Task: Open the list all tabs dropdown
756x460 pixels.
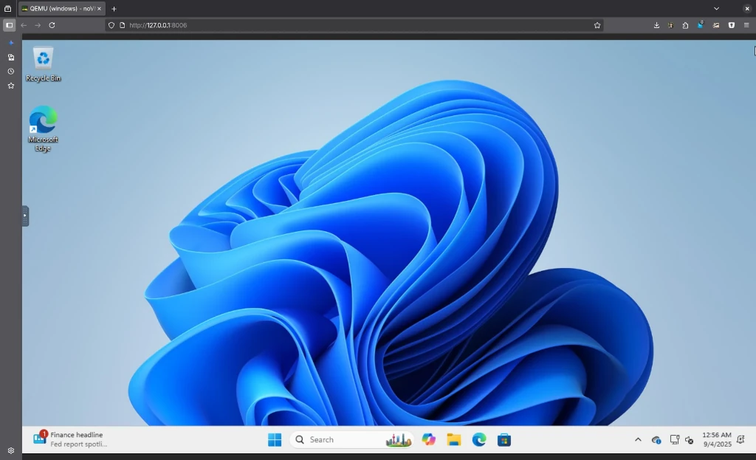Action: (x=716, y=9)
